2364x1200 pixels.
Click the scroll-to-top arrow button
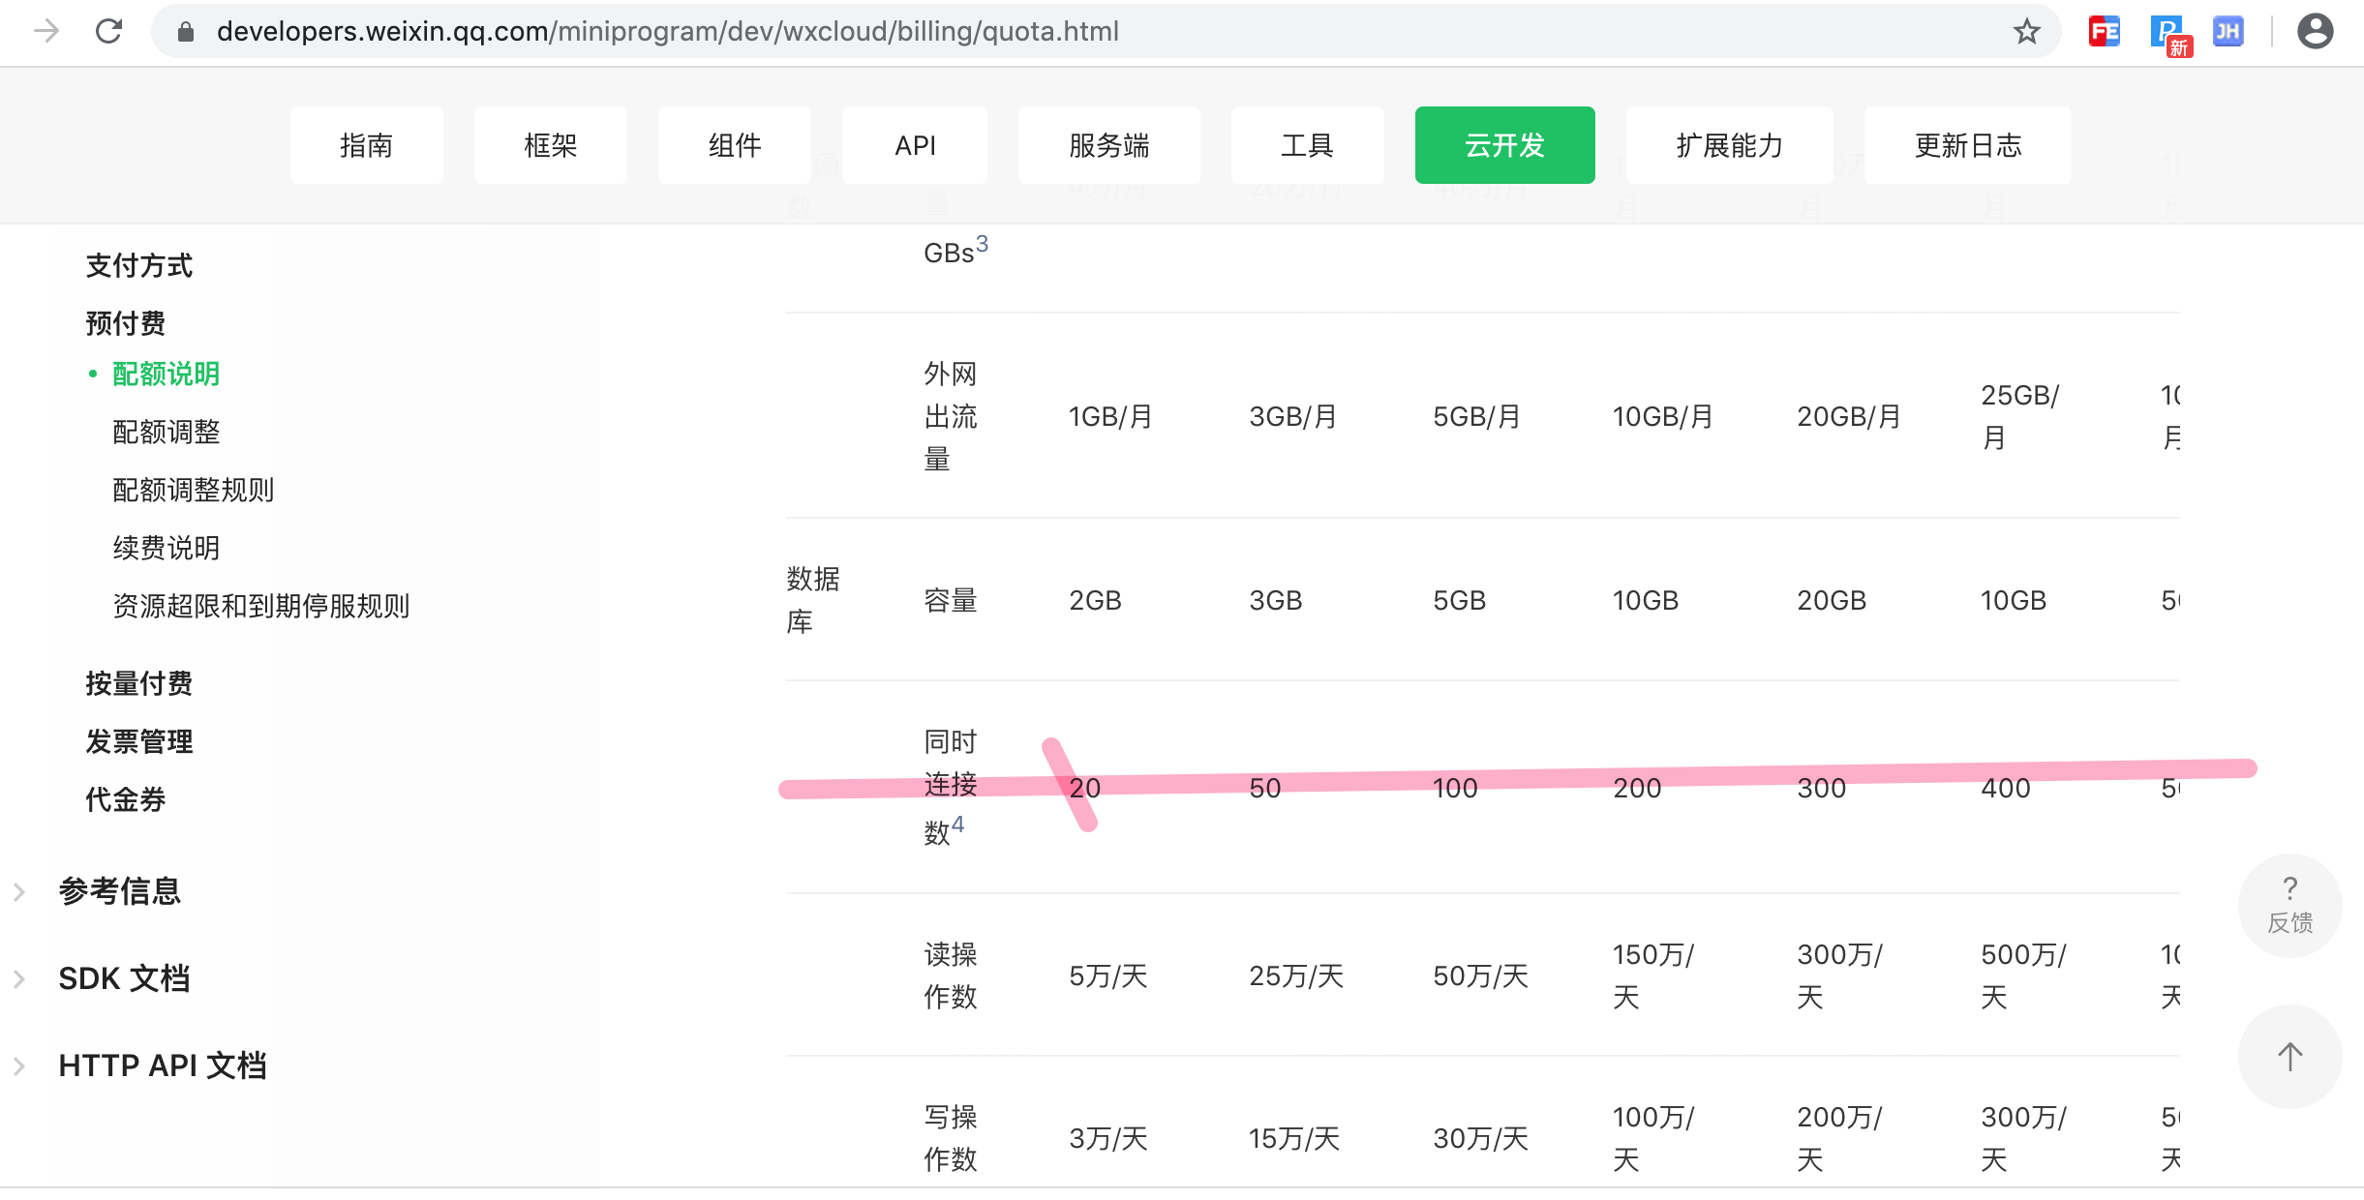point(2289,1056)
